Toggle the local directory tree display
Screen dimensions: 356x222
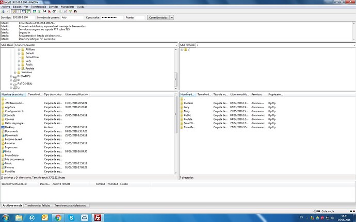coord(18,11)
